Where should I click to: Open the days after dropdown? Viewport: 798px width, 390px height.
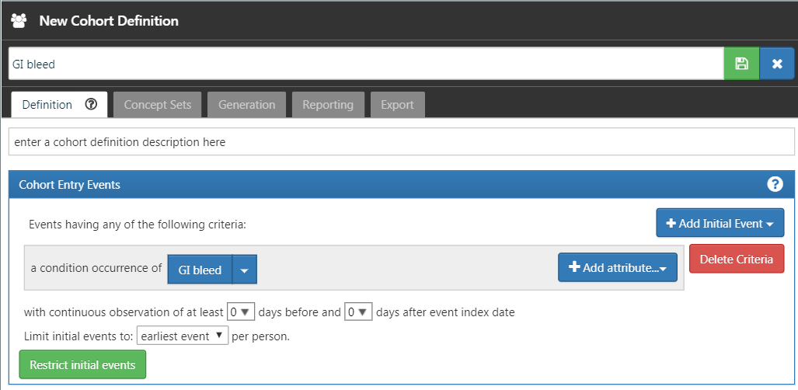click(x=359, y=312)
